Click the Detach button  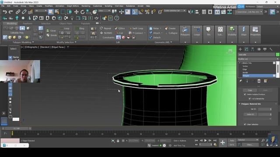155,38
